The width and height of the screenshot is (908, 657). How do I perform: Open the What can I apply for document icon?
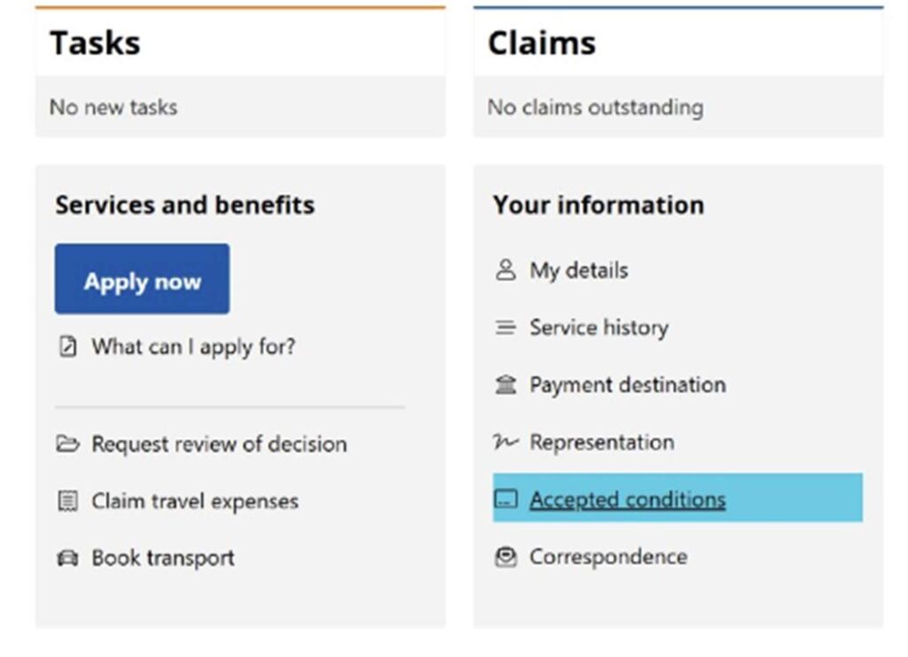pyautogui.click(x=67, y=347)
